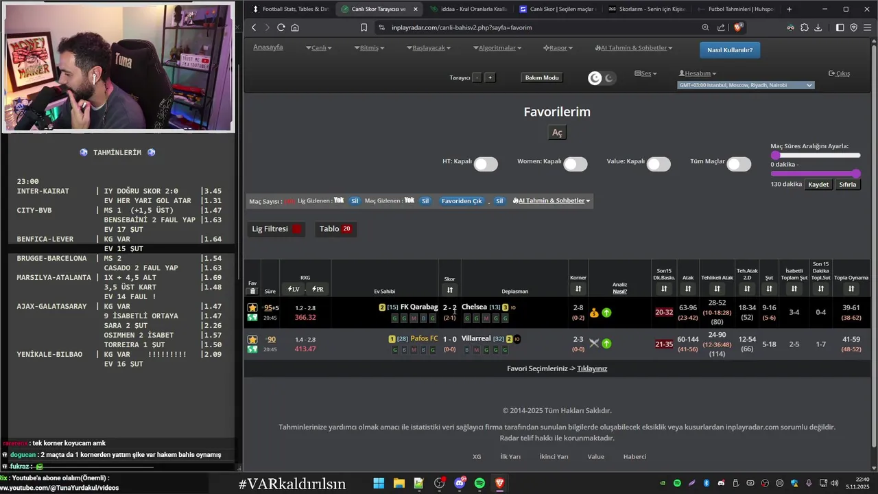Screen dimensions: 878x494
Task: Switch to Skorlarım browser tab
Action: tap(647, 9)
